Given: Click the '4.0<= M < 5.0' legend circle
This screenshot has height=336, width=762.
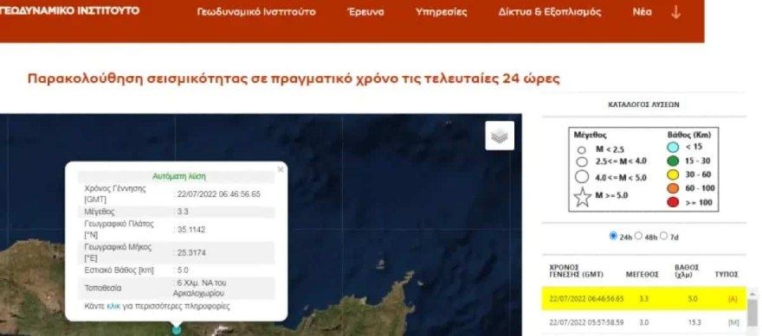Looking at the screenshot, I should coord(582,177).
